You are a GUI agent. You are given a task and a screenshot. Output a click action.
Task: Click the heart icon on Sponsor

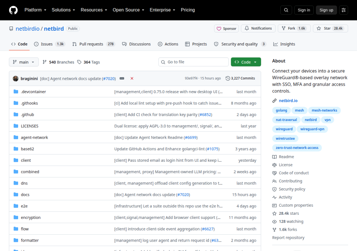219,29
